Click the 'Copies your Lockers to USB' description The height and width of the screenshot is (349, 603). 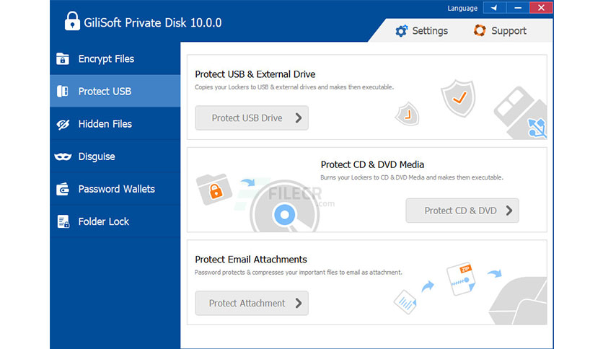[x=294, y=87]
